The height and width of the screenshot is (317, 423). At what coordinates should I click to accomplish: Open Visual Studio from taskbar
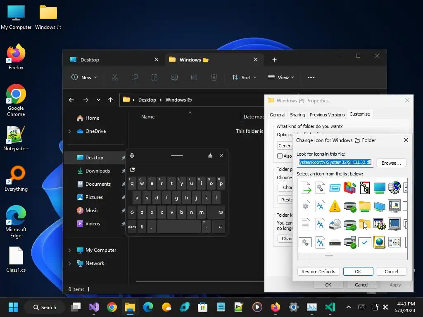[94, 307]
